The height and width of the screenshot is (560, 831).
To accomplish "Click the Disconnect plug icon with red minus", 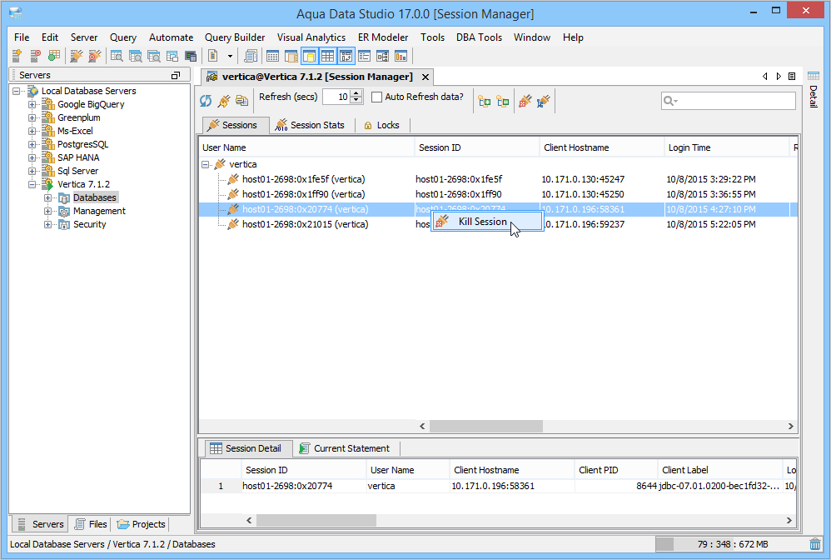I will 94,56.
